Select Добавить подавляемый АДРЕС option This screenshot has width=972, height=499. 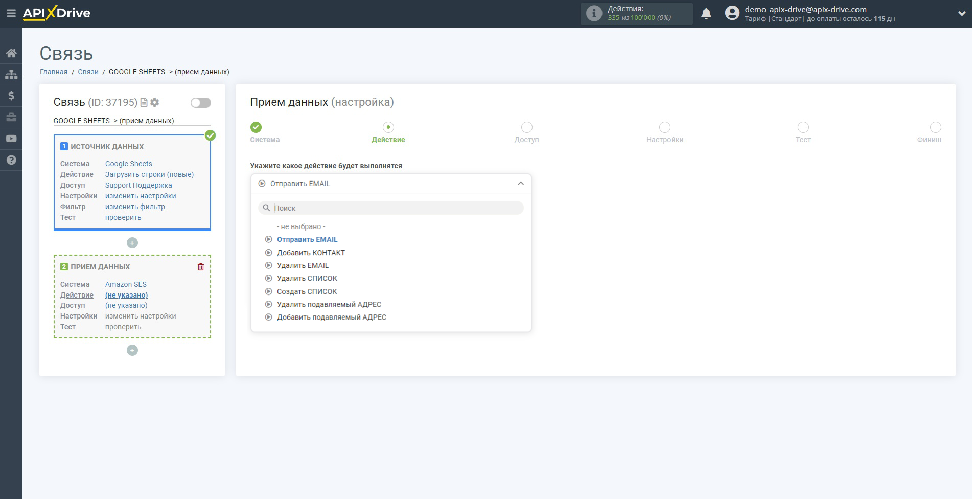[332, 317]
